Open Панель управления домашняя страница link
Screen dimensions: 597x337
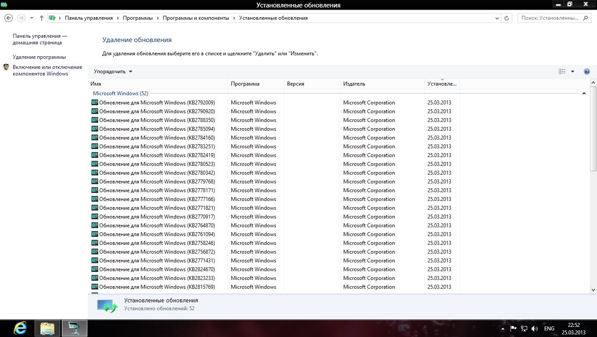pyautogui.click(x=40, y=39)
